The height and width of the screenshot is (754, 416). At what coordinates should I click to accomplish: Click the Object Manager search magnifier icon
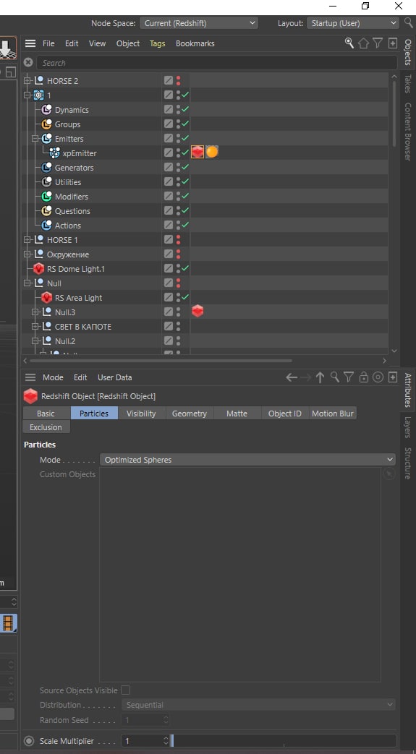(x=349, y=43)
